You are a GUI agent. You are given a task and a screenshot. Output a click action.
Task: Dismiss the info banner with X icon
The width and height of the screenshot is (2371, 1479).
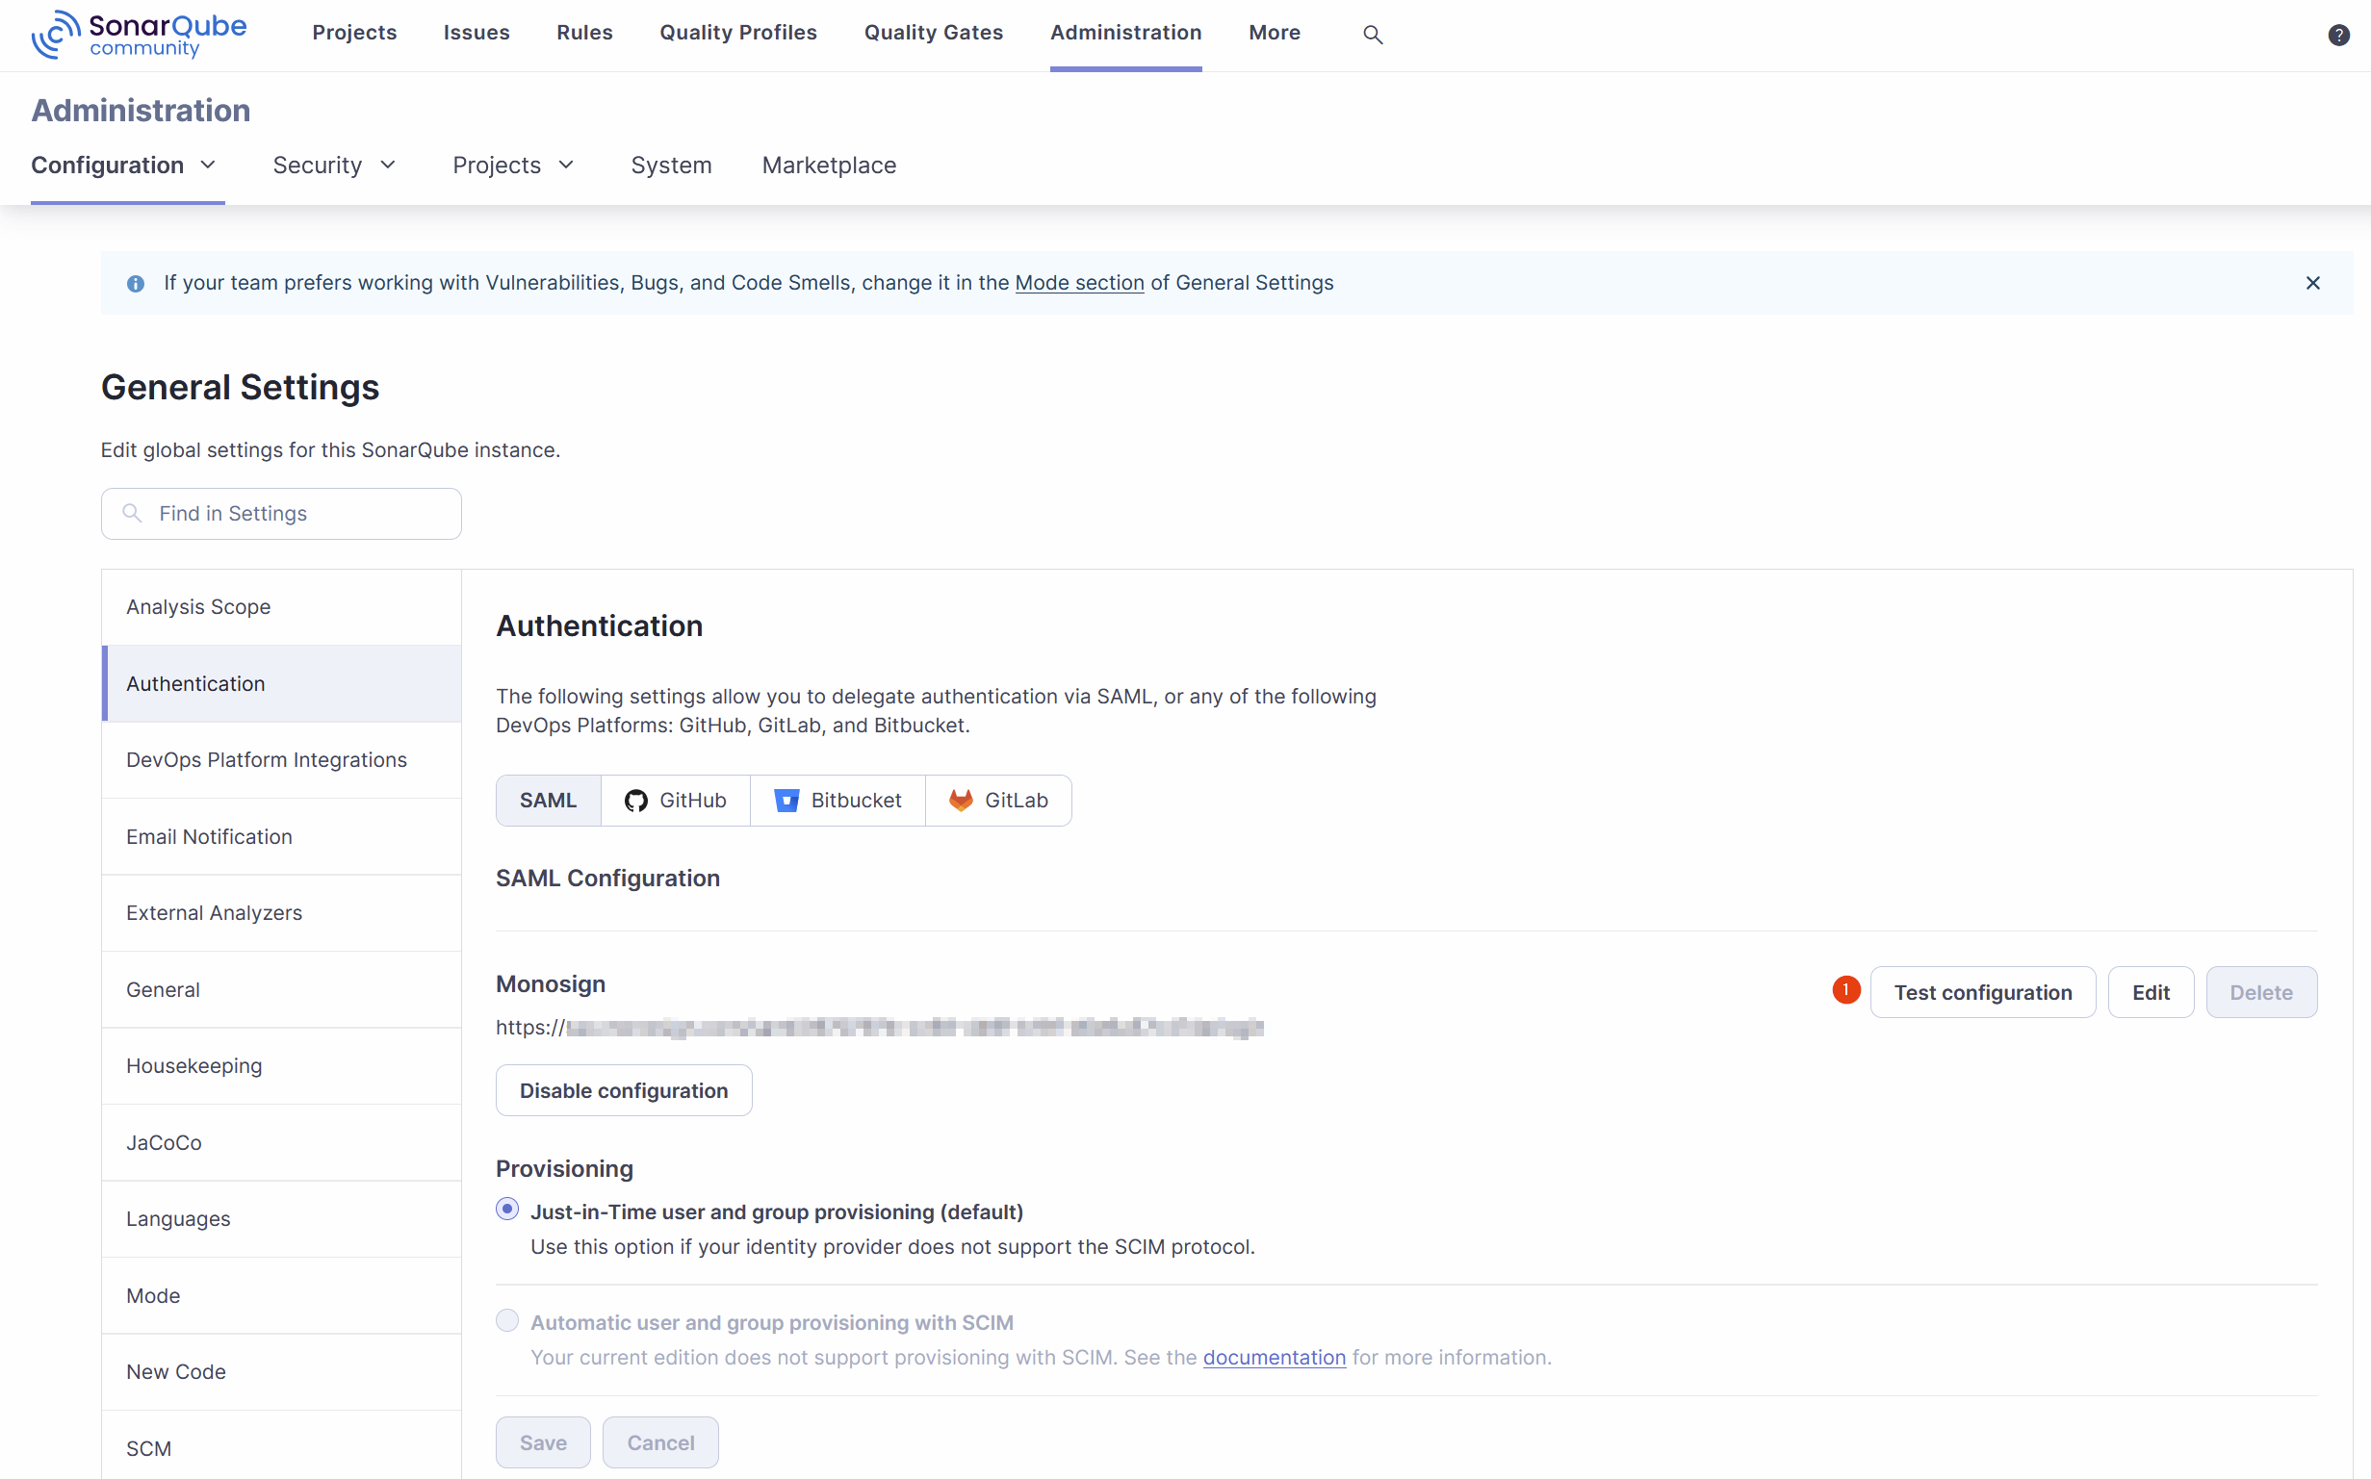pyautogui.click(x=2312, y=283)
